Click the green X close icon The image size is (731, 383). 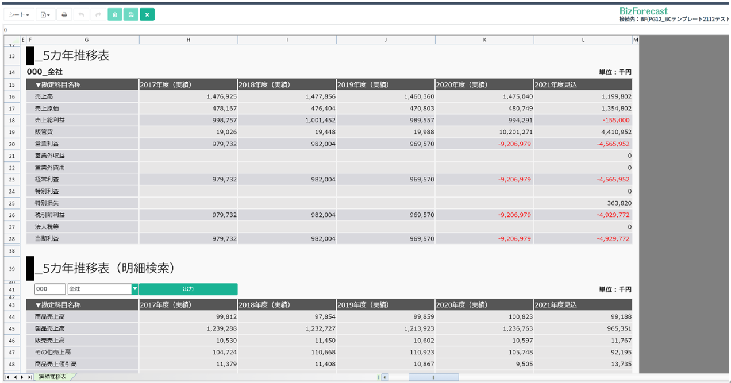point(147,15)
